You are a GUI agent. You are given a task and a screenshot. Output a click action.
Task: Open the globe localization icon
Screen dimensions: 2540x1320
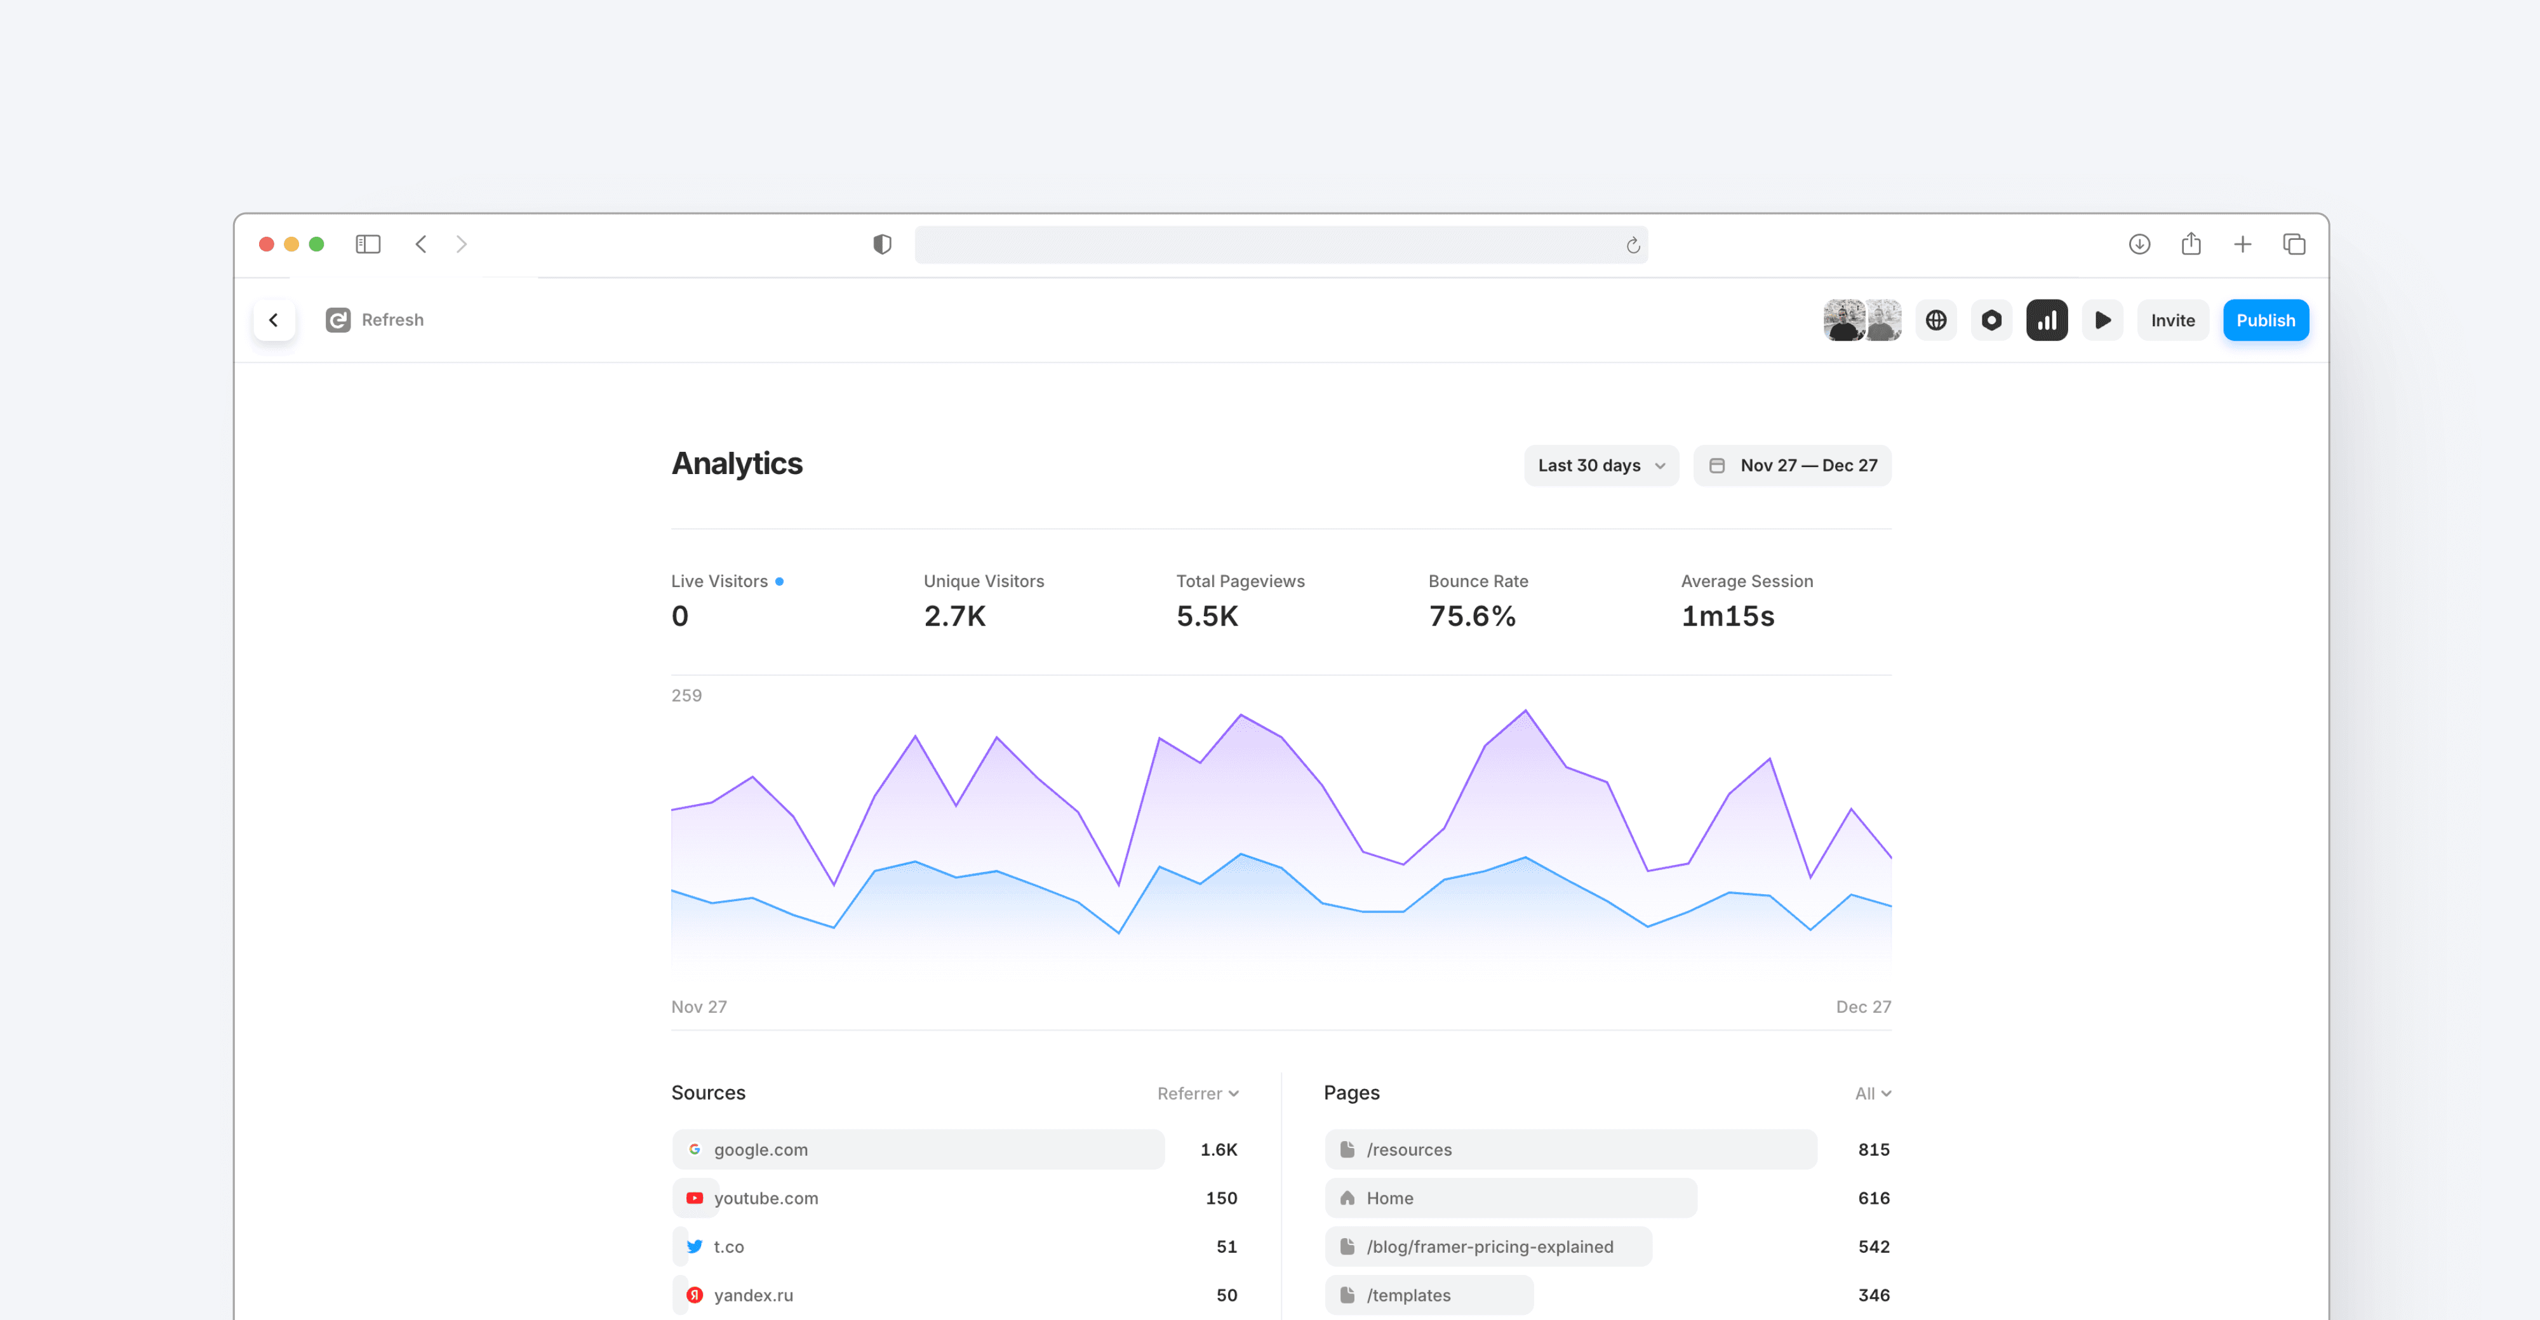click(x=1937, y=320)
